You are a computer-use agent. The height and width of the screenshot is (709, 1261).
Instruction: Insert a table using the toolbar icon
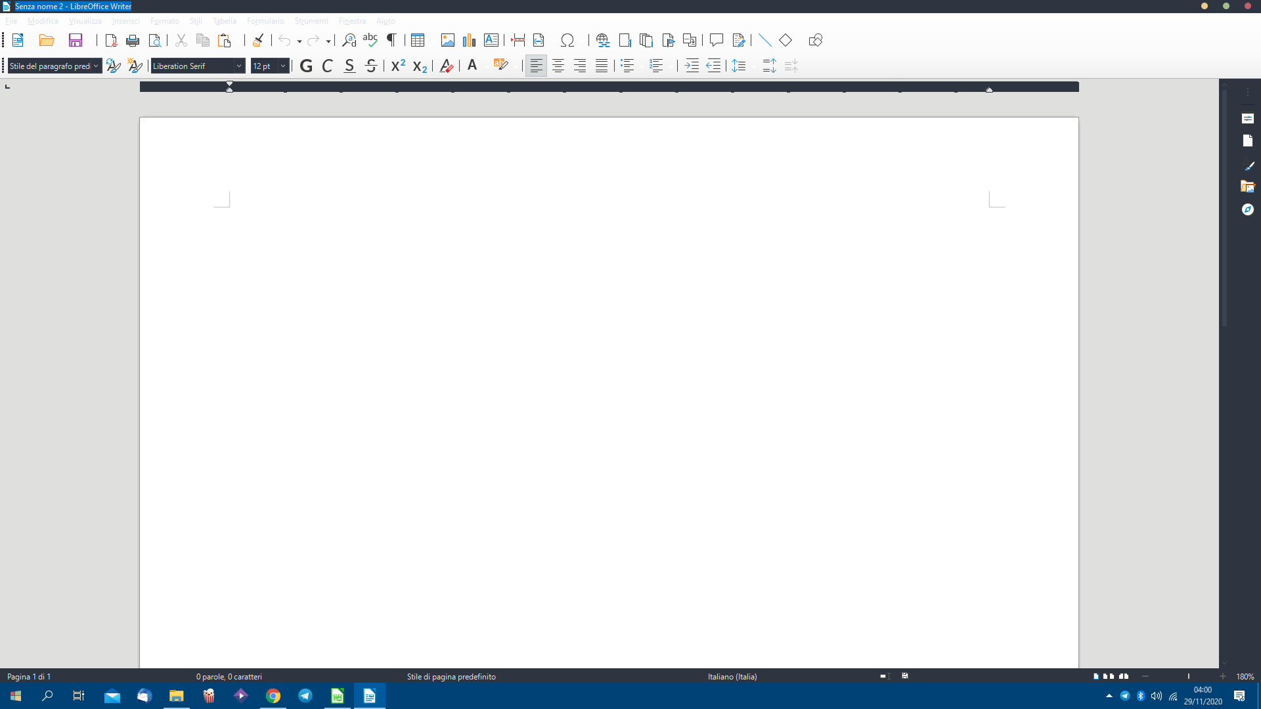click(418, 41)
